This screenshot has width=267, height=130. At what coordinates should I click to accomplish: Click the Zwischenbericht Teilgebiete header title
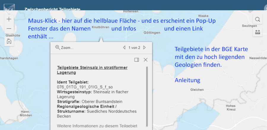click(52, 9)
